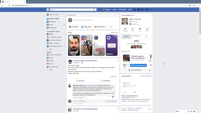Open Messenger in left sidebar

53,22
